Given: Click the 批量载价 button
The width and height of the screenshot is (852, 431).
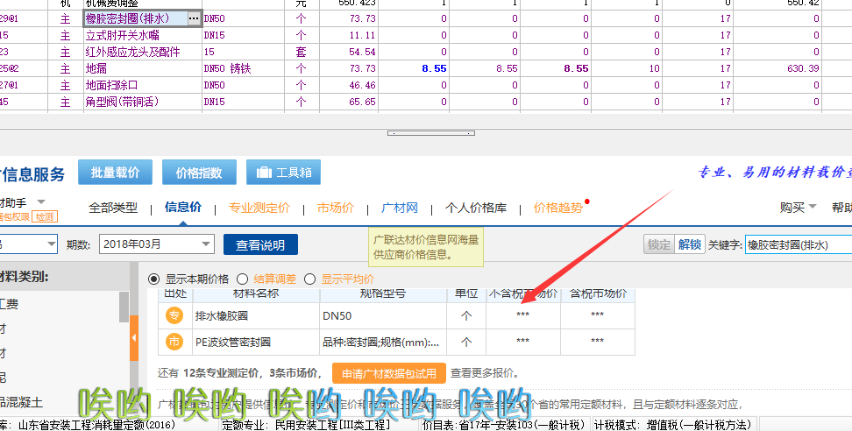Looking at the screenshot, I should click(x=115, y=172).
